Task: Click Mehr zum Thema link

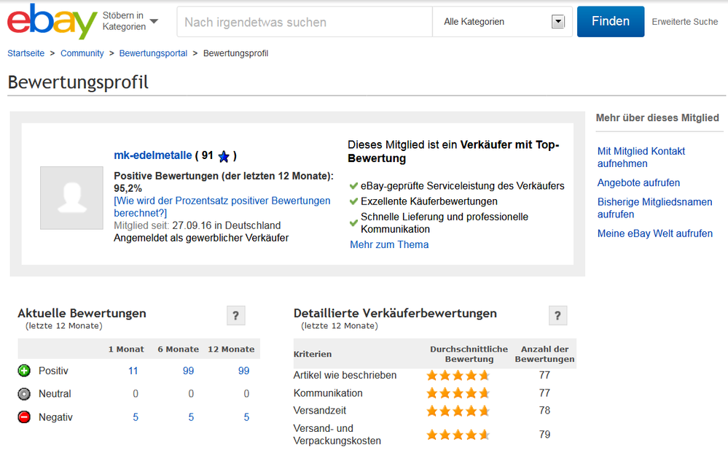Action: coord(389,244)
